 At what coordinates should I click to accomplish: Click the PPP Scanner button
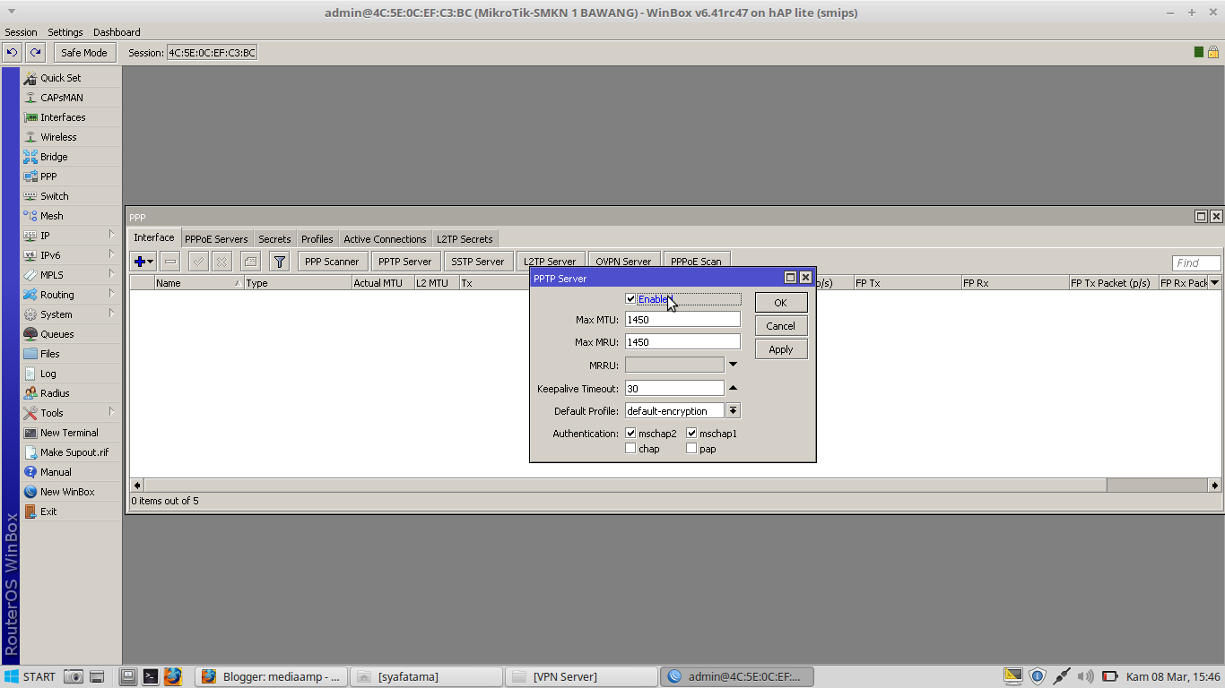[332, 262]
